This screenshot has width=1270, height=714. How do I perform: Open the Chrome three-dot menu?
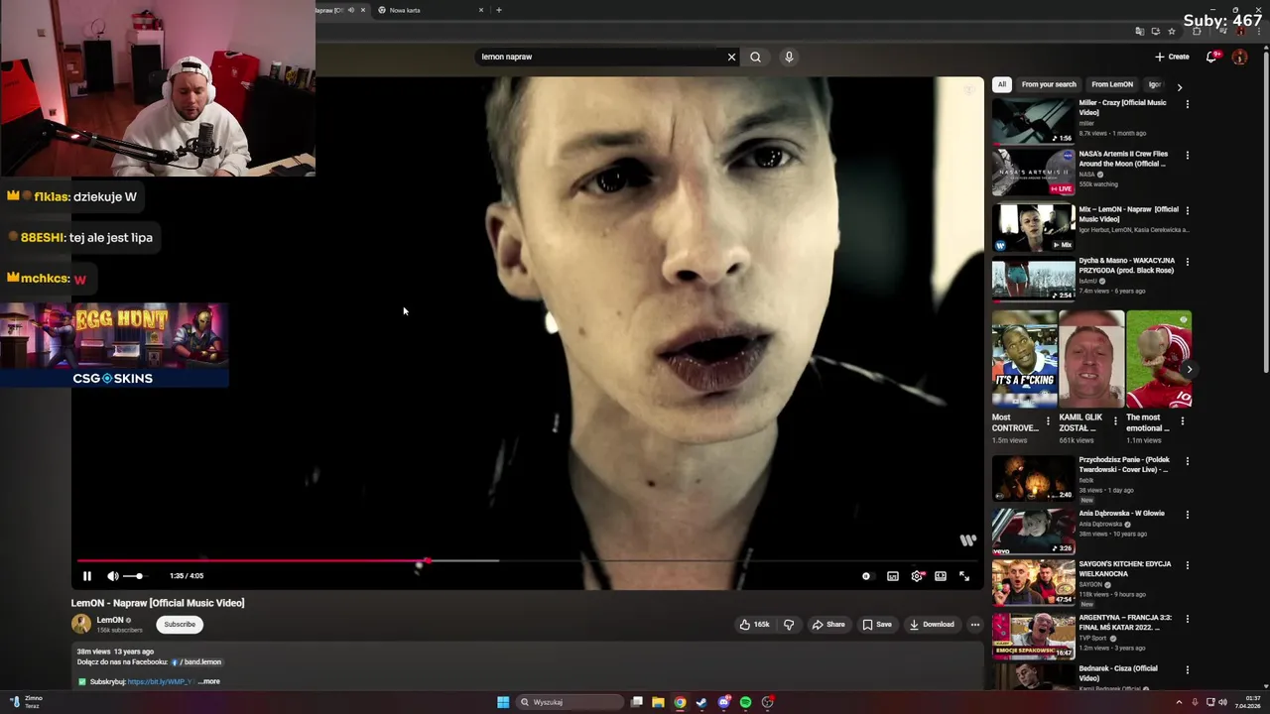point(1258,32)
